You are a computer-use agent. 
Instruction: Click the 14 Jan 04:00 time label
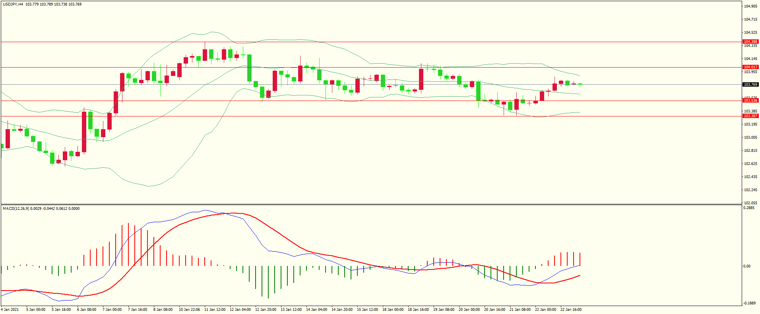[x=316, y=310]
